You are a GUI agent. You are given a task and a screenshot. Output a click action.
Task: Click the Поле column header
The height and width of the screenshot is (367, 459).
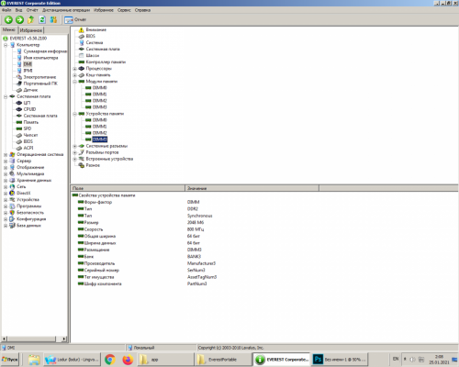pos(128,188)
